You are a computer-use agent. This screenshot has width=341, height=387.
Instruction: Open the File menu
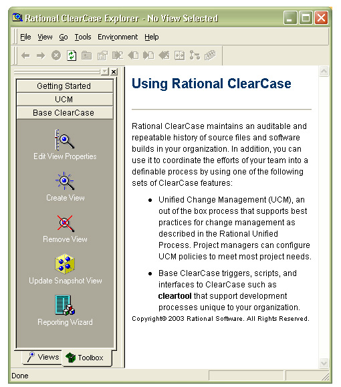click(x=25, y=37)
